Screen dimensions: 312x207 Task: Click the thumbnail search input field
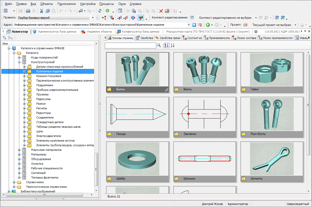(131, 45)
